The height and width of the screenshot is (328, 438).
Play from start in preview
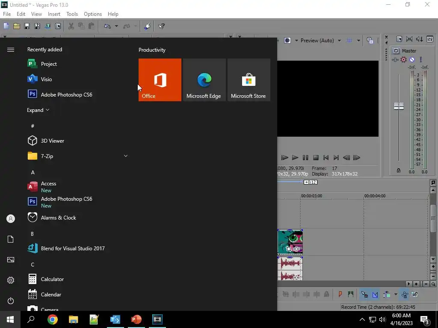point(284,158)
